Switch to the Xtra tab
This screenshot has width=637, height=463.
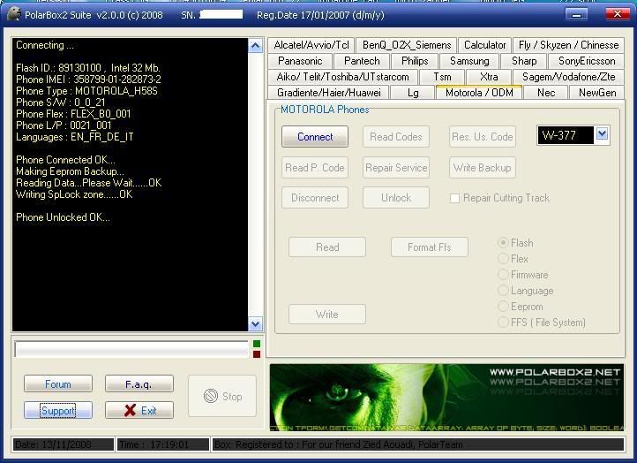click(x=489, y=77)
